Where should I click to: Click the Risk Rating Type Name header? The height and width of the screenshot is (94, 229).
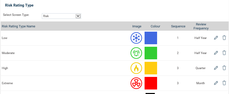tap(19, 26)
